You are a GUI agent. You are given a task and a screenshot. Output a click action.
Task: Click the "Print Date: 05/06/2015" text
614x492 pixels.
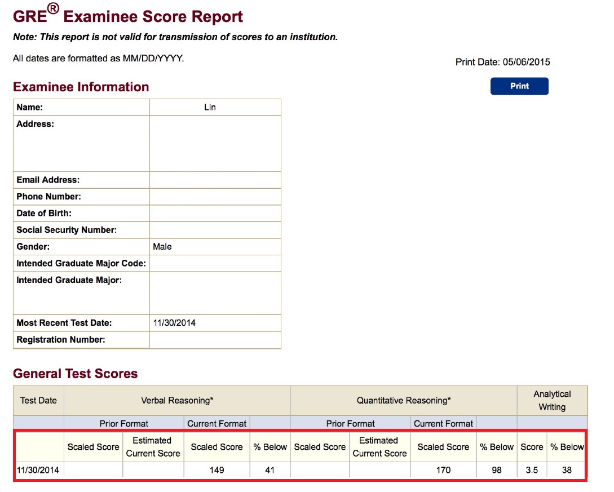pyautogui.click(x=502, y=62)
